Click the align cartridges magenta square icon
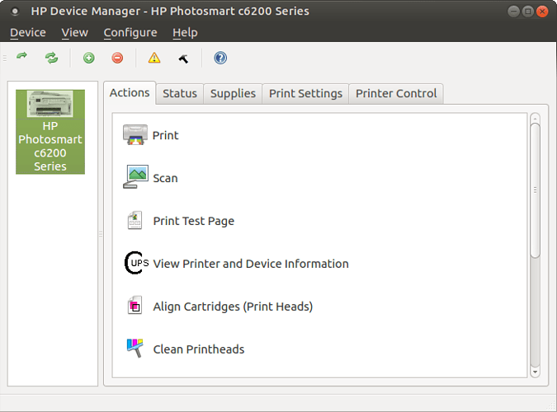Image resolution: width=557 pixels, height=412 pixels. [x=135, y=306]
